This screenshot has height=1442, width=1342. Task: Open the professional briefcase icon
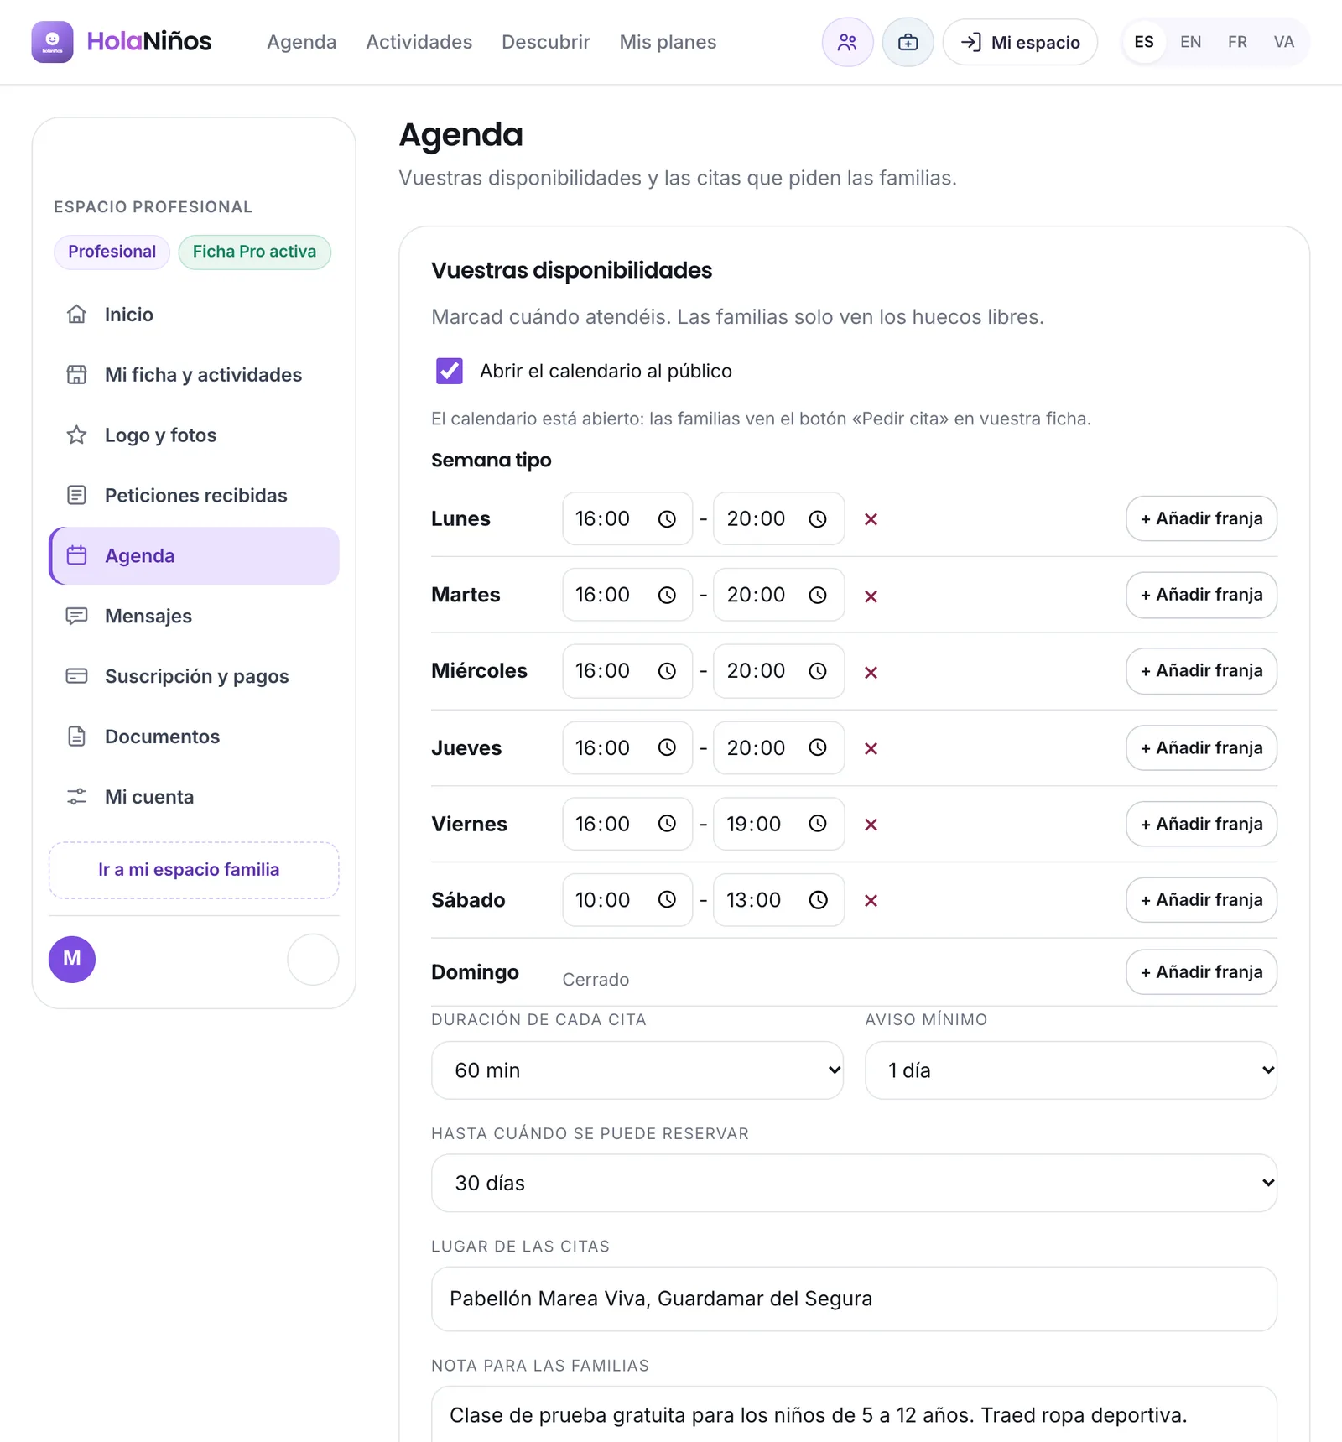pos(908,42)
